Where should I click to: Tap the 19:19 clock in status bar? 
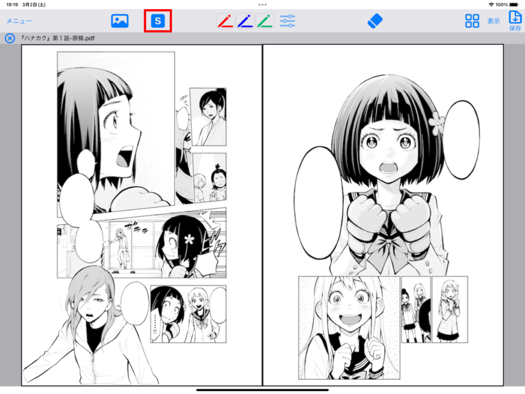[12, 5]
